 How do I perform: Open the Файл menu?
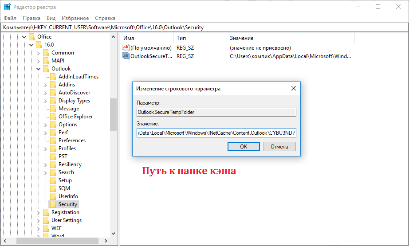pos(10,18)
